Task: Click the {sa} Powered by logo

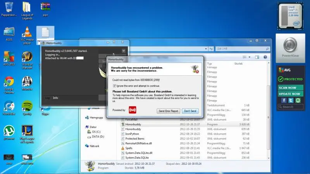Action: [133, 110]
